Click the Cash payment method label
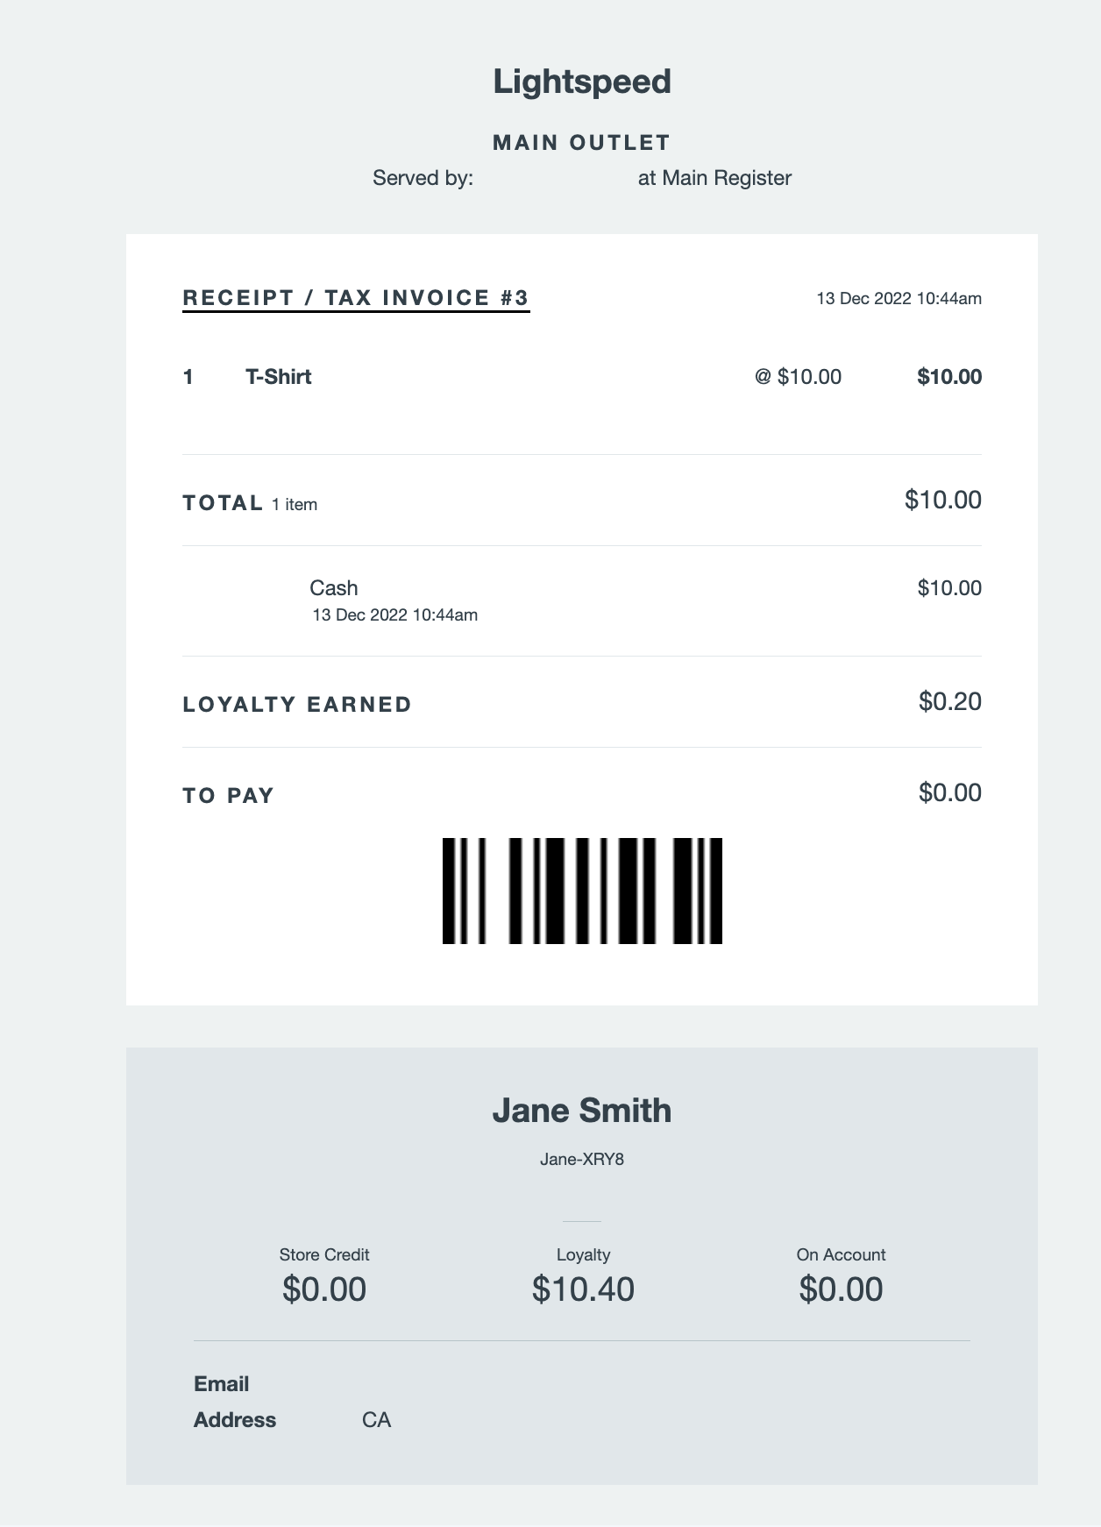The height and width of the screenshot is (1527, 1101). 334,588
